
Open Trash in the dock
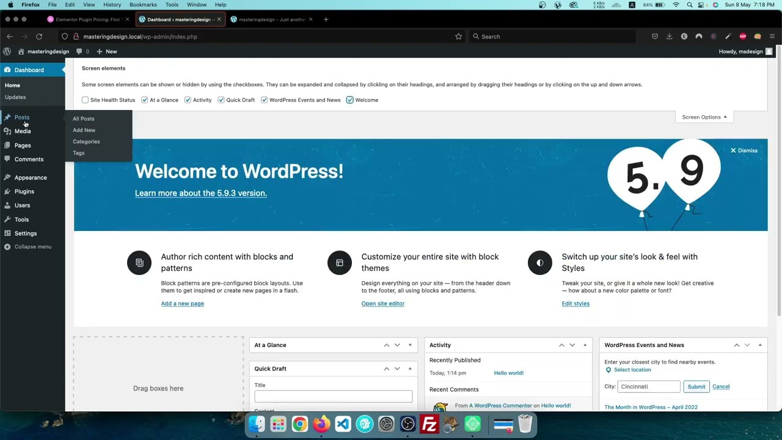point(525,424)
